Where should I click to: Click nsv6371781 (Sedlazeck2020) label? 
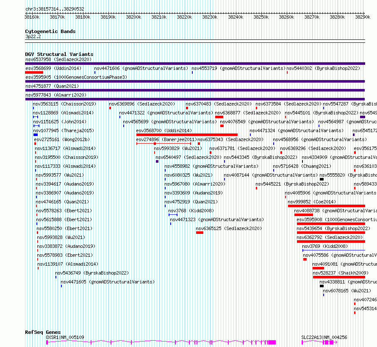pyautogui.click(x=242, y=148)
